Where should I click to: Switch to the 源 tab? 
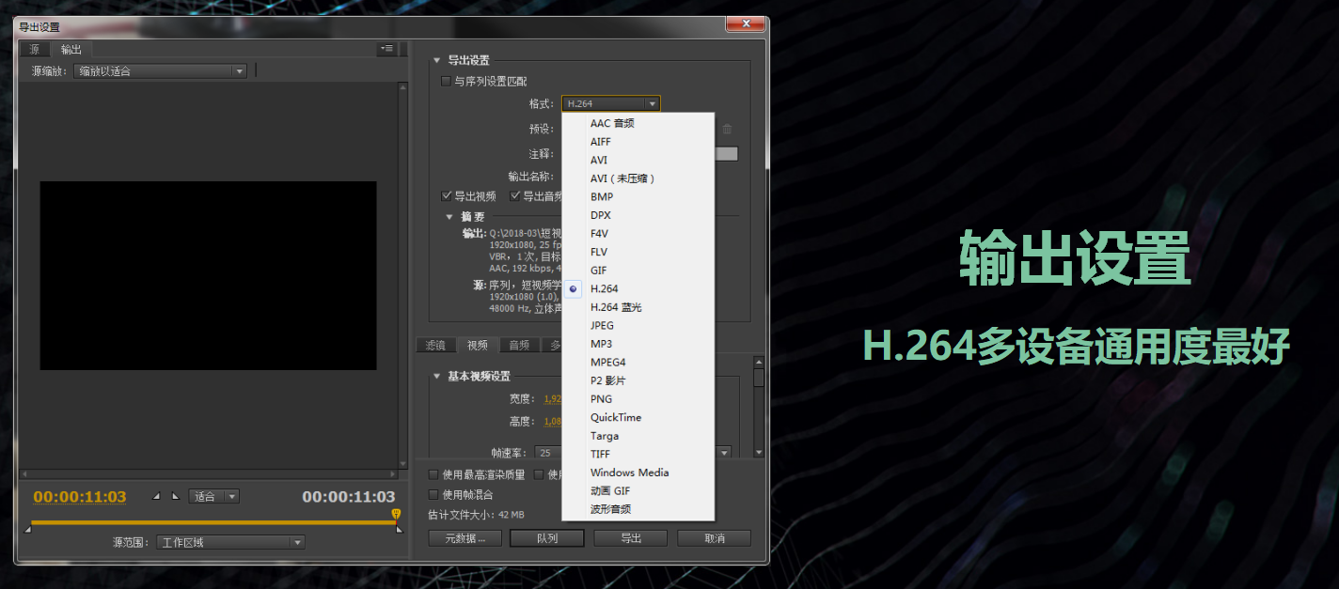[x=34, y=49]
